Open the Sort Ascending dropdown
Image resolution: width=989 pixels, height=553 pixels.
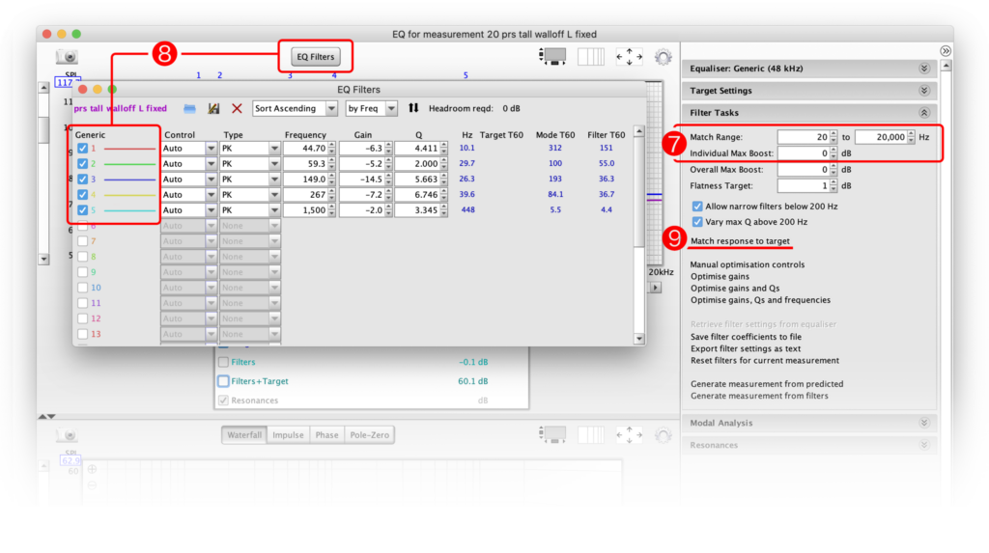295,109
